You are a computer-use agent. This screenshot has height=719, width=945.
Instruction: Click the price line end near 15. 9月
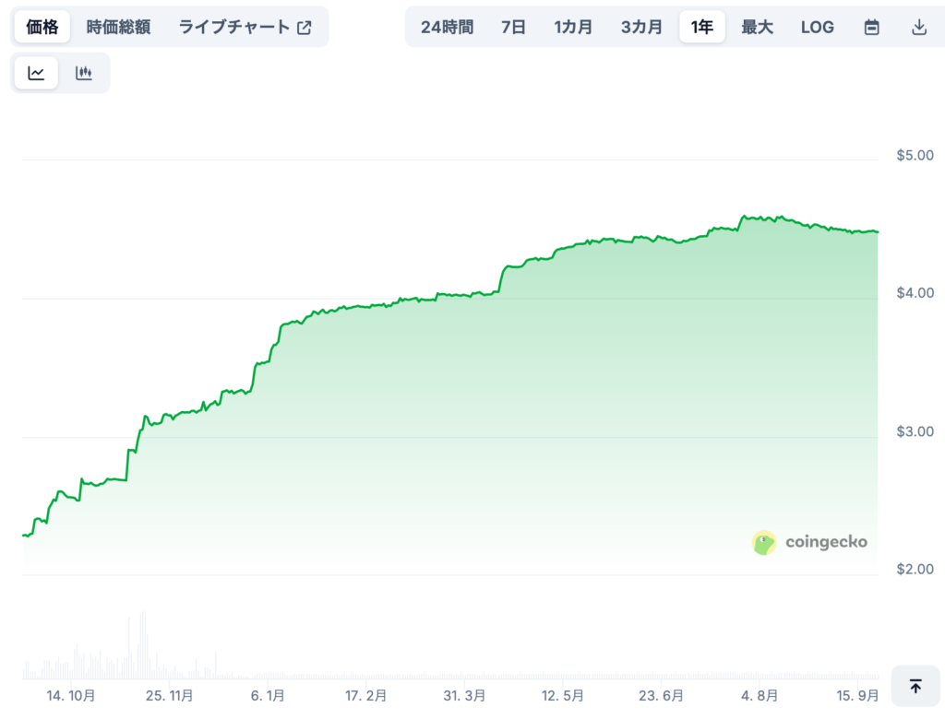point(876,232)
